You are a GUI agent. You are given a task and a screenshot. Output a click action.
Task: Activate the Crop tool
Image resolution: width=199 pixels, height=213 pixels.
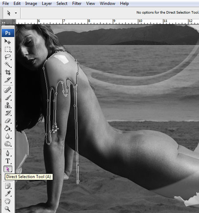[8, 72]
